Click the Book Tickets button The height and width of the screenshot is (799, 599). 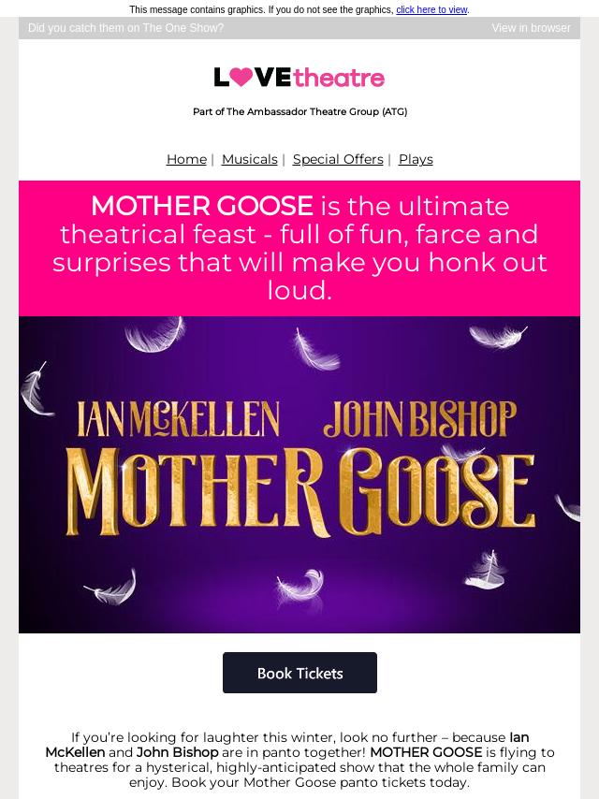pos(299,673)
